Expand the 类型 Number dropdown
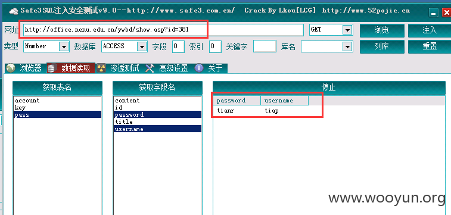This screenshot has height=215, width=451. [64, 46]
